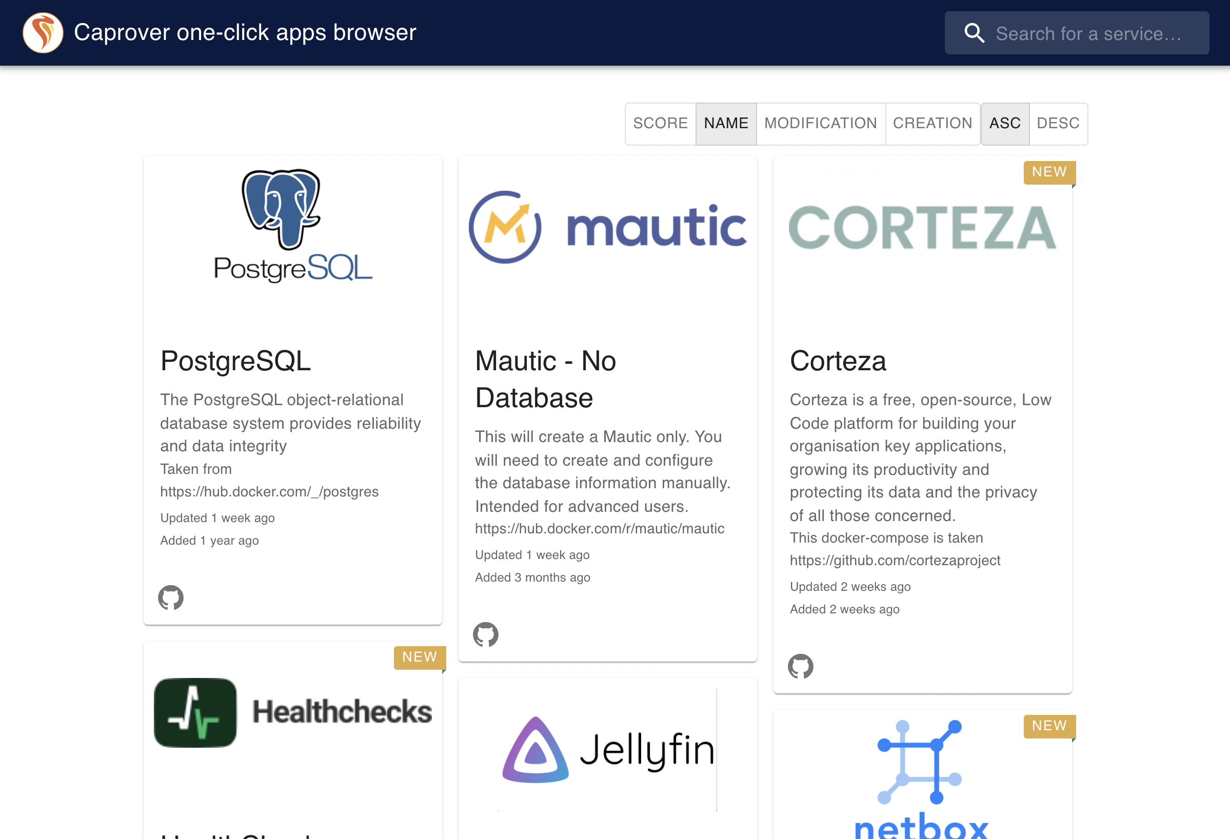Screen dimensions: 1230x839
Task: Click 'Updated 1 week ago' on PostgreSQL card
Action: click(x=217, y=518)
